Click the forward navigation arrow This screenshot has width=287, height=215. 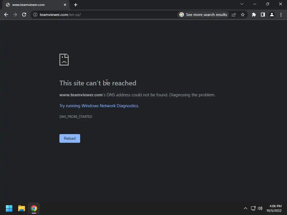[15, 15]
